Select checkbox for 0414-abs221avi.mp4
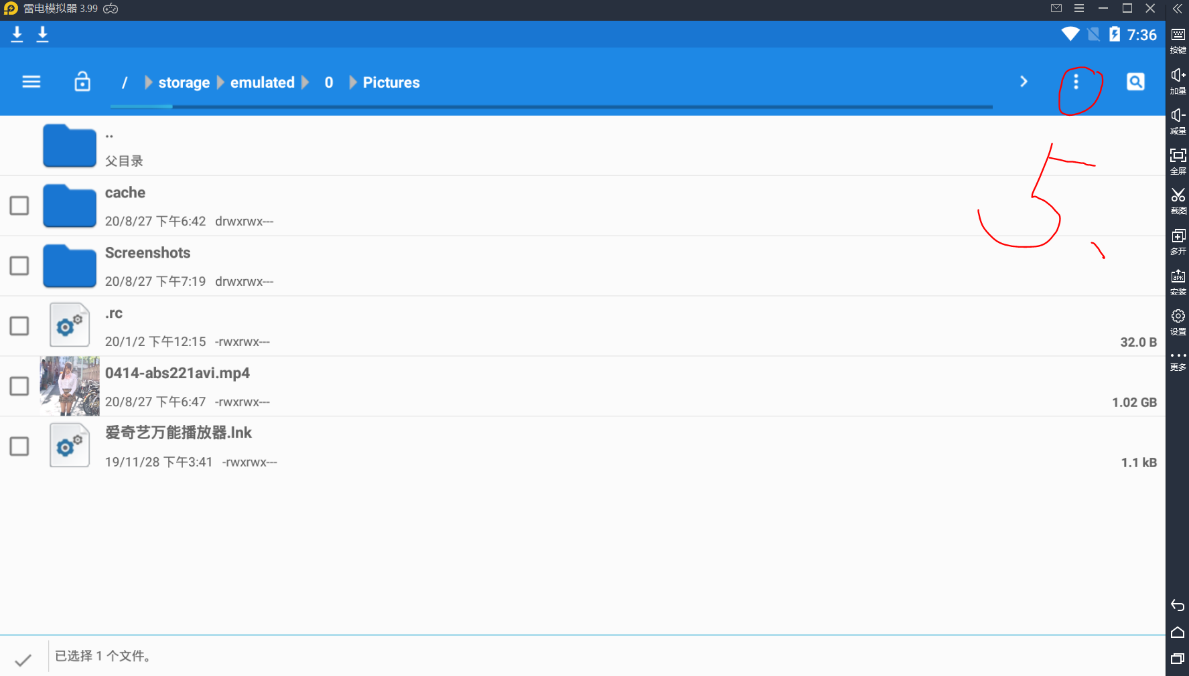The height and width of the screenshot is (676, 1189). pos(19,386)
